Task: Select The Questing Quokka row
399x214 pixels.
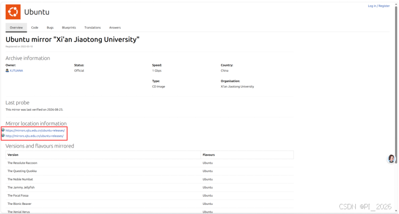Action: pos(150,171)
